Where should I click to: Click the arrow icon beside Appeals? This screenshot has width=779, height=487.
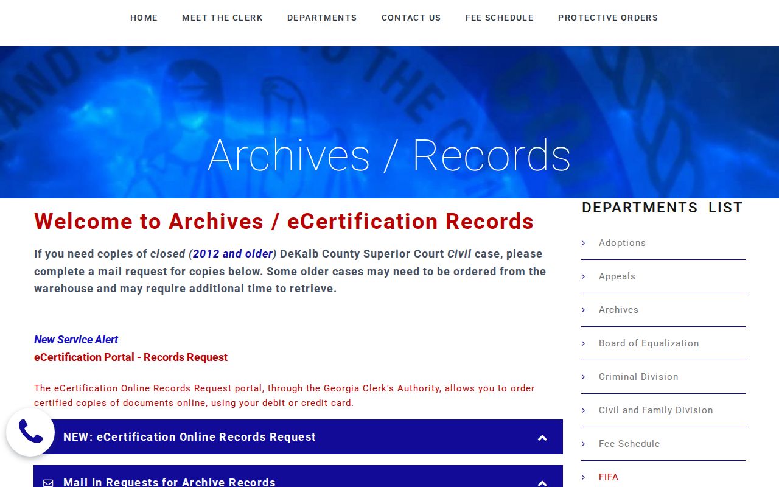coord(584,276)
